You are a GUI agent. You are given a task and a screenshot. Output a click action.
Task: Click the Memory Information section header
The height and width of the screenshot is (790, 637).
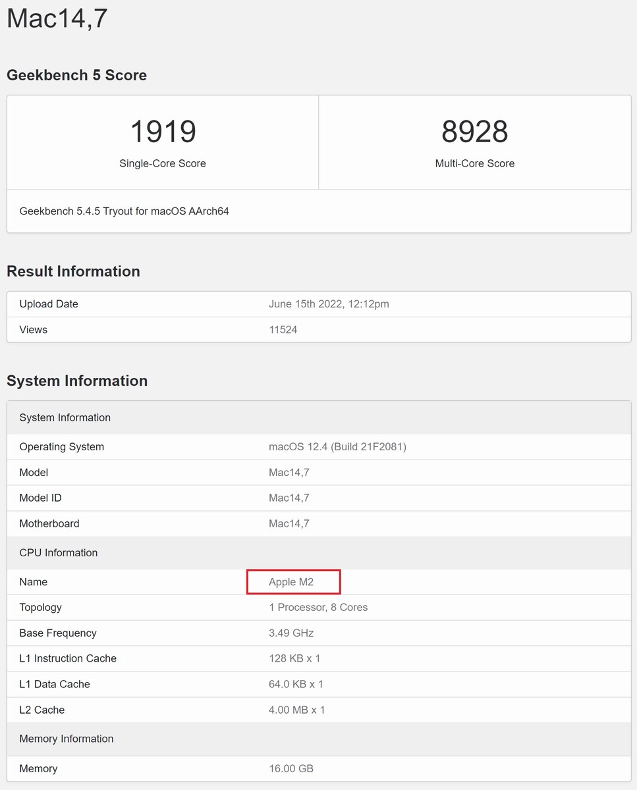pyautogui.click(x=319, y=739)
